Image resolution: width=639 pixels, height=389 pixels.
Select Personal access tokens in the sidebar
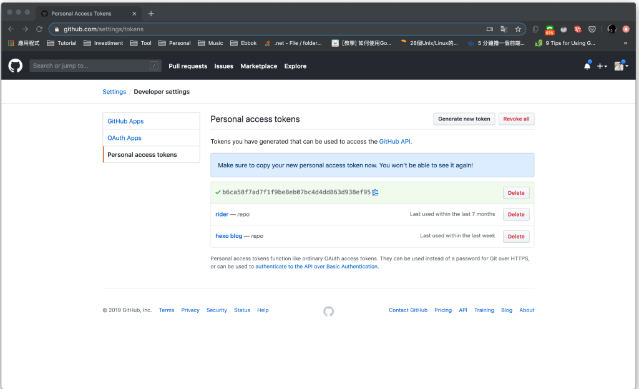coord(151,155)
